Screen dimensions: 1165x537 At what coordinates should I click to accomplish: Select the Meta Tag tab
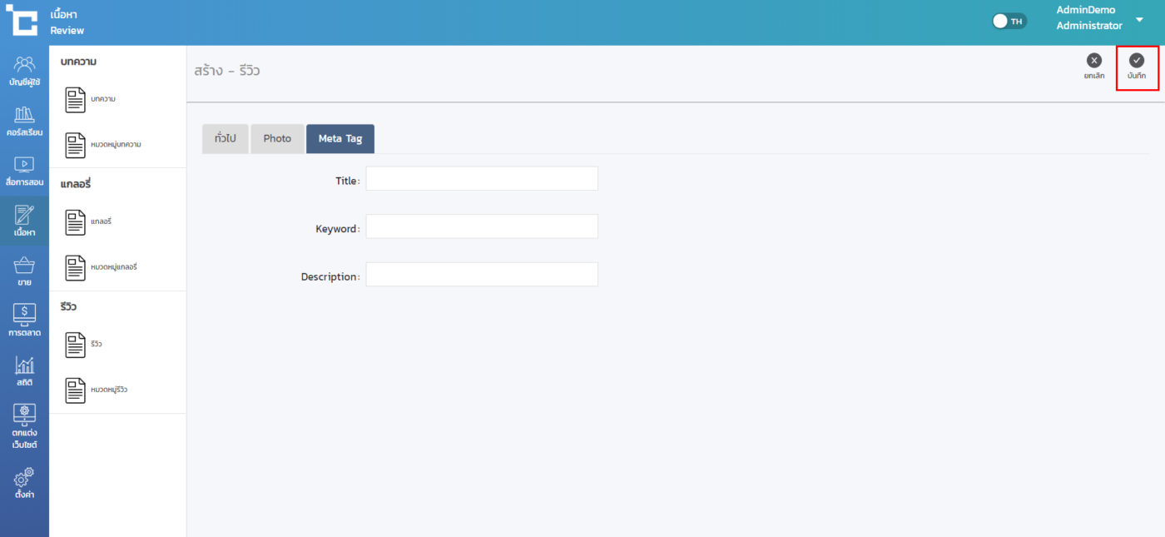tap(340, 139)
